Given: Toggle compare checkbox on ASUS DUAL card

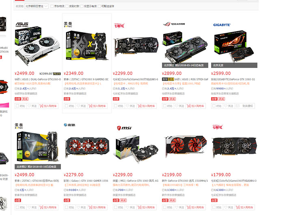Looking at the screenshot, I should point(17,106).
